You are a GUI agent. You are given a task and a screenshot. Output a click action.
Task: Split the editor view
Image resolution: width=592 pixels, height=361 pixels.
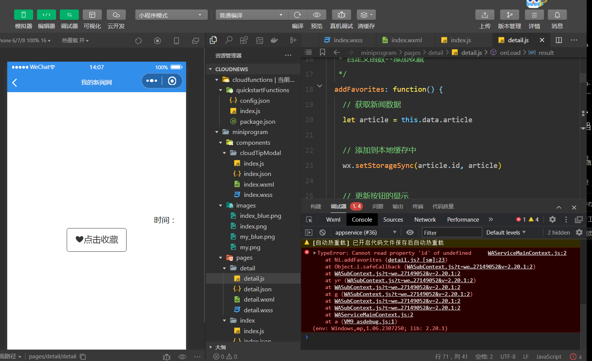(559, 40)
